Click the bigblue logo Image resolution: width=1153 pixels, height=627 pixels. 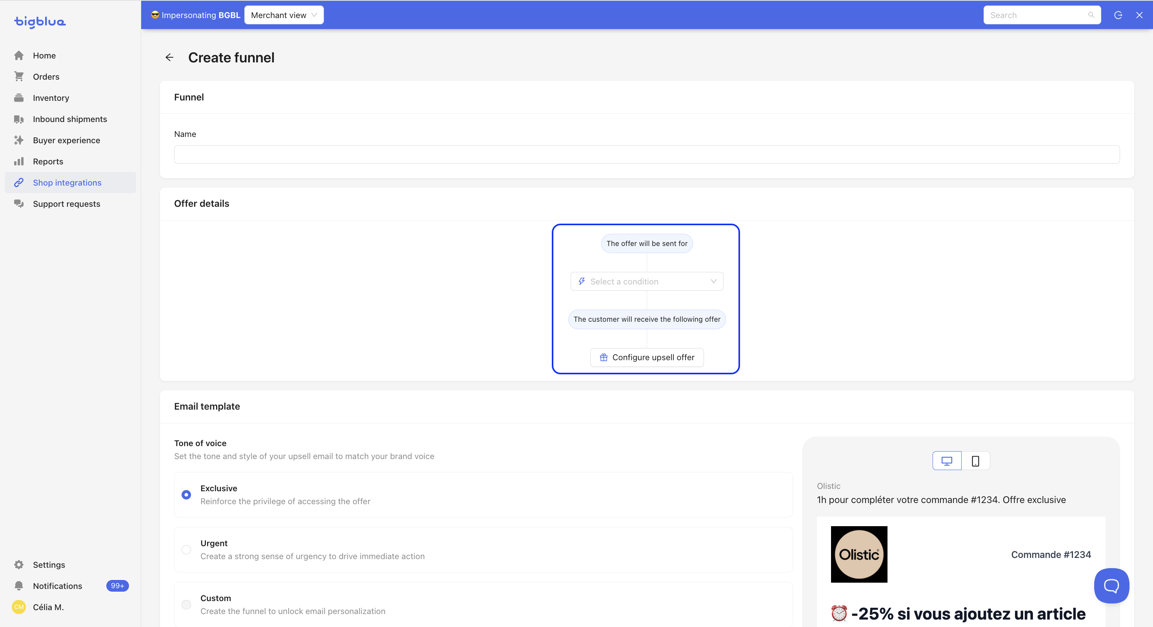pos(40,22)
